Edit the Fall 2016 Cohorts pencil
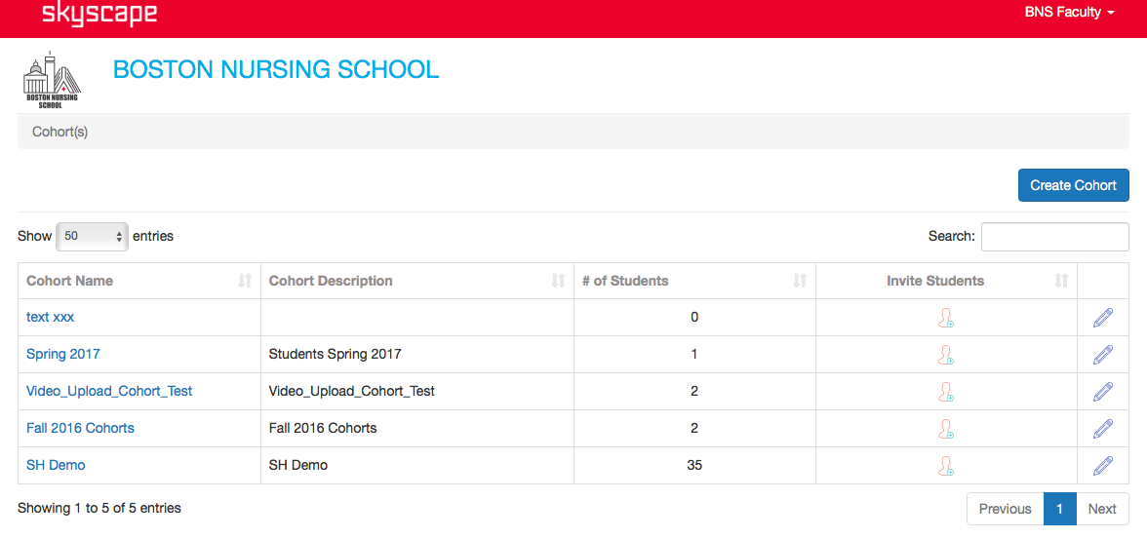 [1103, 429]
